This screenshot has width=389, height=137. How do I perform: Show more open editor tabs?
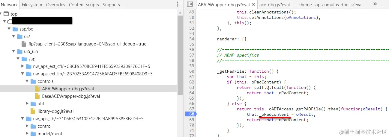(x=375, y=4)
